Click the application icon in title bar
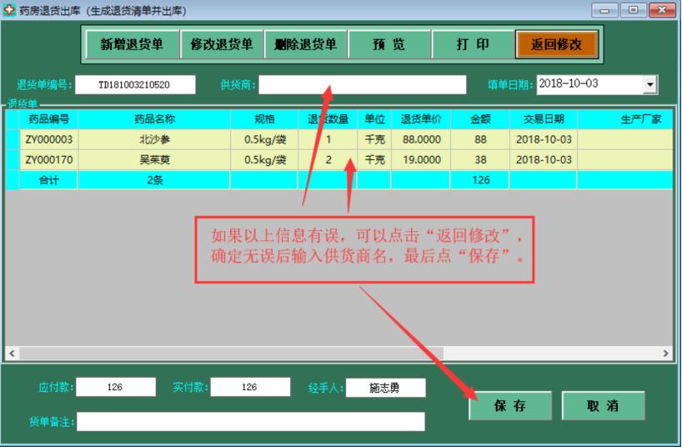This screenshot has width=682, height=447. [x=9, y=10]
